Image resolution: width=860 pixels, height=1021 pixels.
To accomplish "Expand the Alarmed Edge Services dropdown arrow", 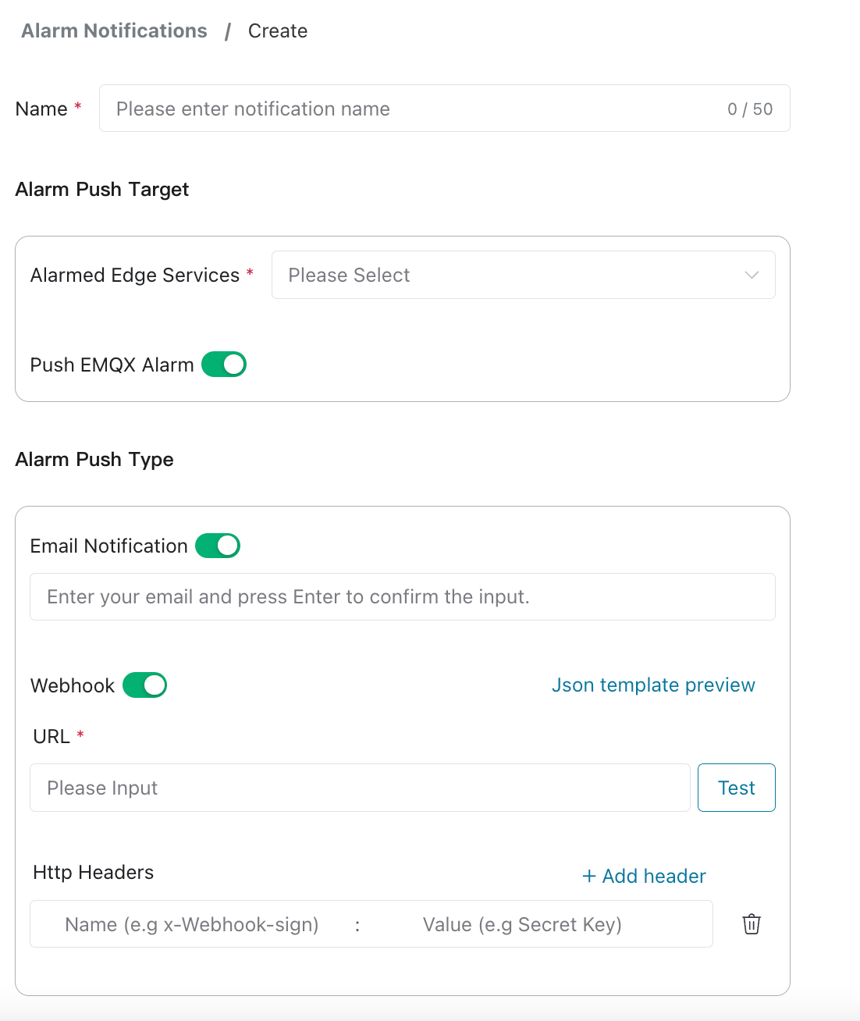I will pos(752,275).
